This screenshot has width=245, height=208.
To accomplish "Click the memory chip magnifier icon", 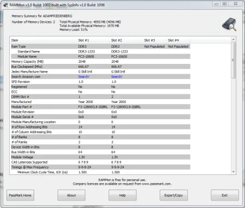I will pyautogui.click(x=229, y=24).
